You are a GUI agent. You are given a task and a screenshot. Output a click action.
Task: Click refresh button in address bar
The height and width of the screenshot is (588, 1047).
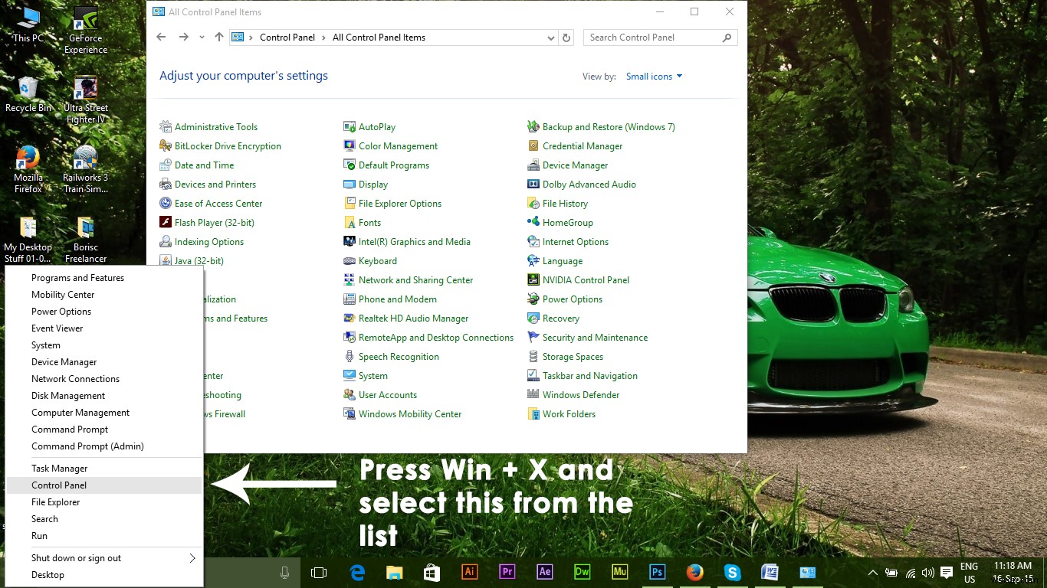pos(566,38)
